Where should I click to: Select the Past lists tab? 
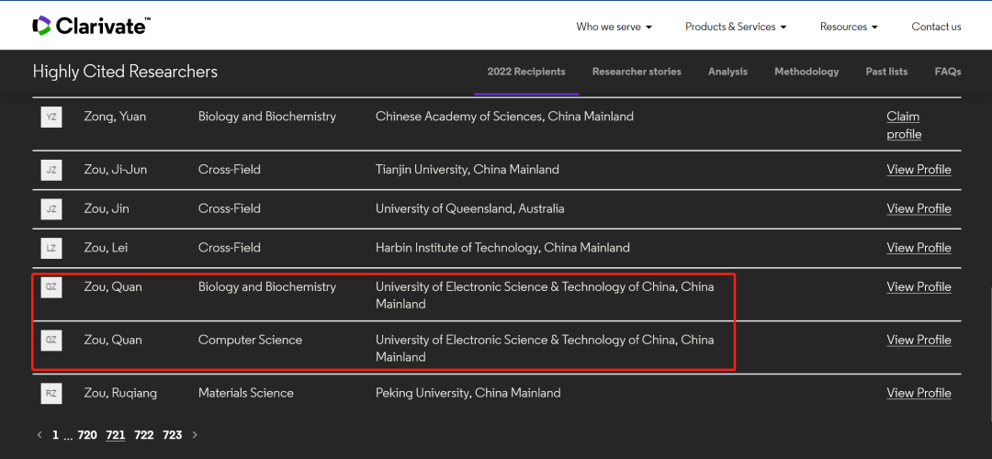point(886,72)
